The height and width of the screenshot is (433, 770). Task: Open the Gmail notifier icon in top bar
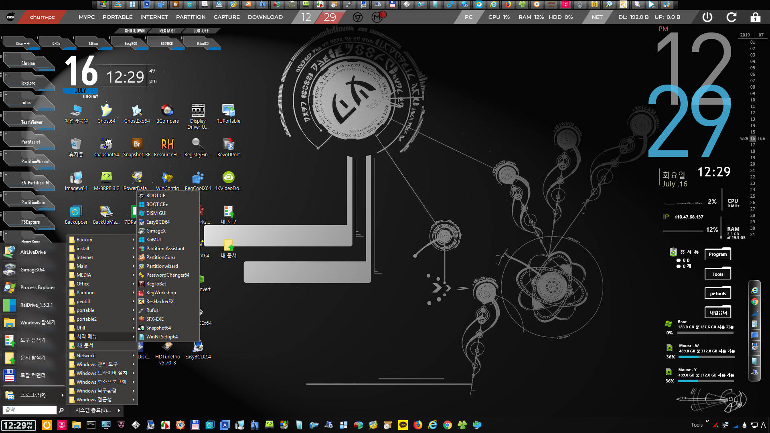point(377,17)
